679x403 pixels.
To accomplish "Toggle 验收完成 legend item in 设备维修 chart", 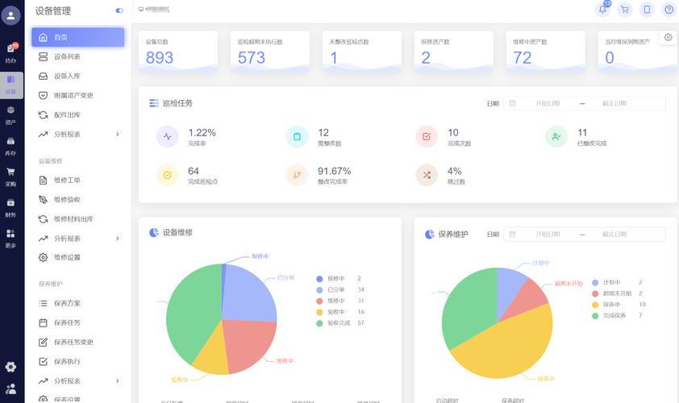I will pyautogui.click(x=340, y=323).
